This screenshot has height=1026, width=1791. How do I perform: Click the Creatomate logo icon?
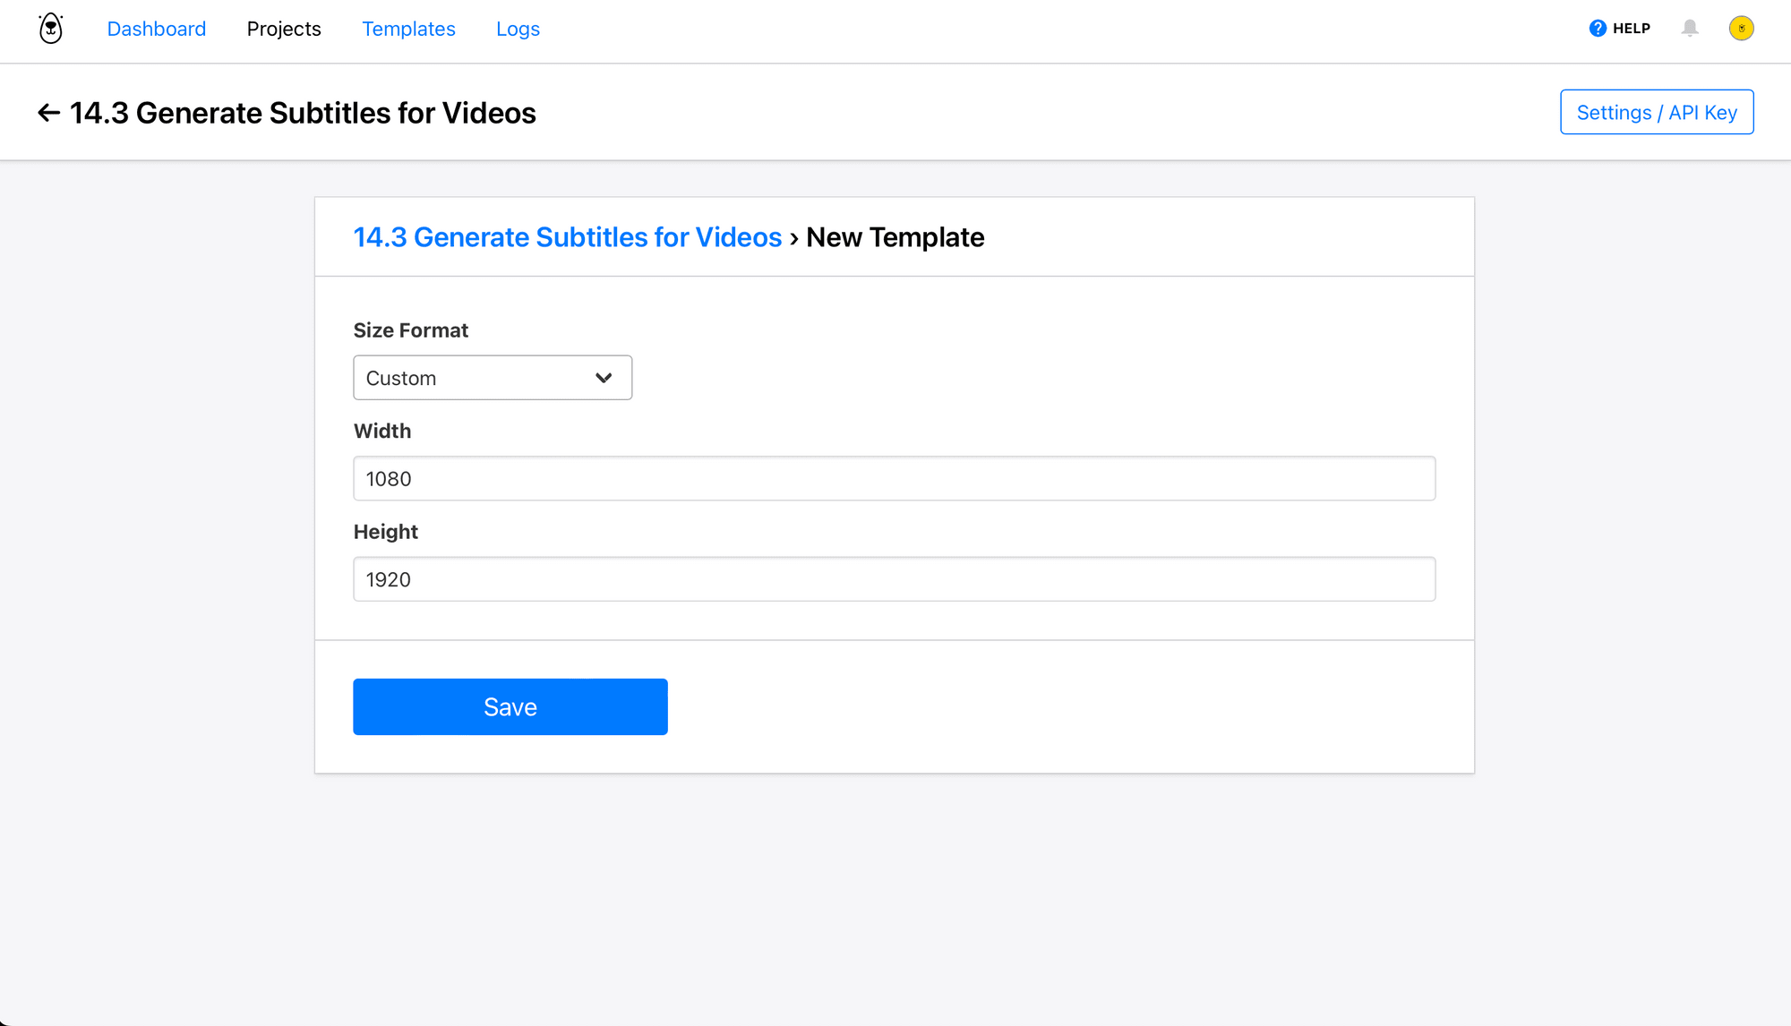49,27
